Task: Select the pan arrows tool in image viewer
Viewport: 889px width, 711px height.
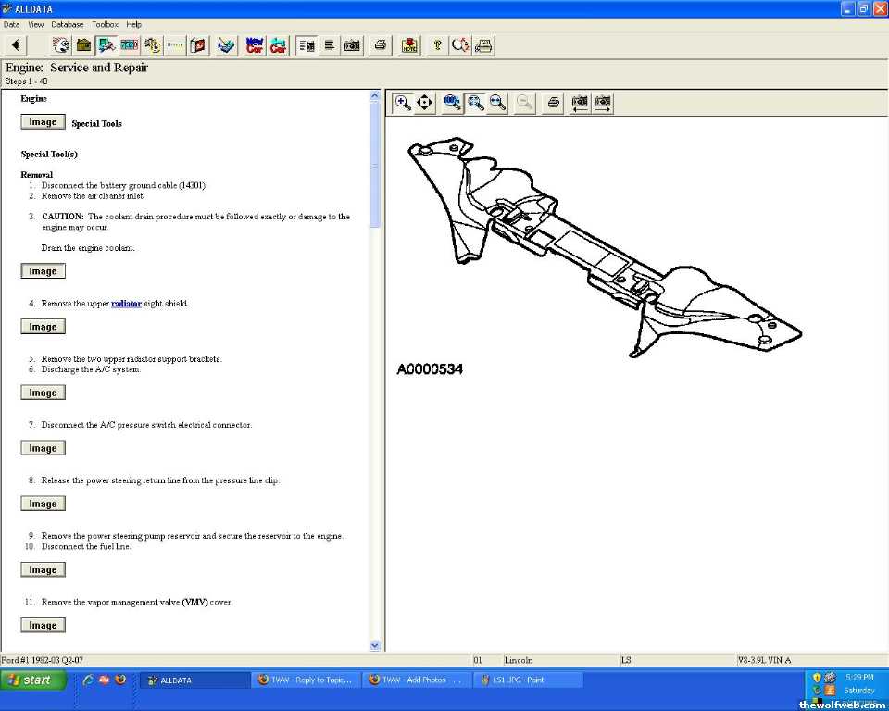Action: point(425,103)
